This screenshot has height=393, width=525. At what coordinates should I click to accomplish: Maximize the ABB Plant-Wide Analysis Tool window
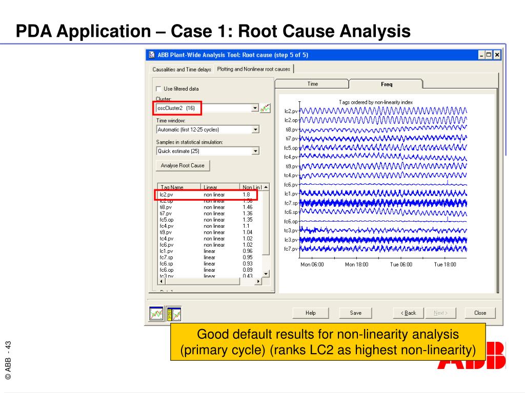(x=489, y=55)
